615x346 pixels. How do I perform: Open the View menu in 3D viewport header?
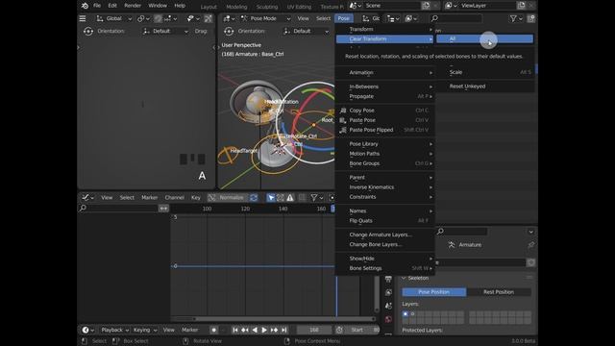point(303,18)
